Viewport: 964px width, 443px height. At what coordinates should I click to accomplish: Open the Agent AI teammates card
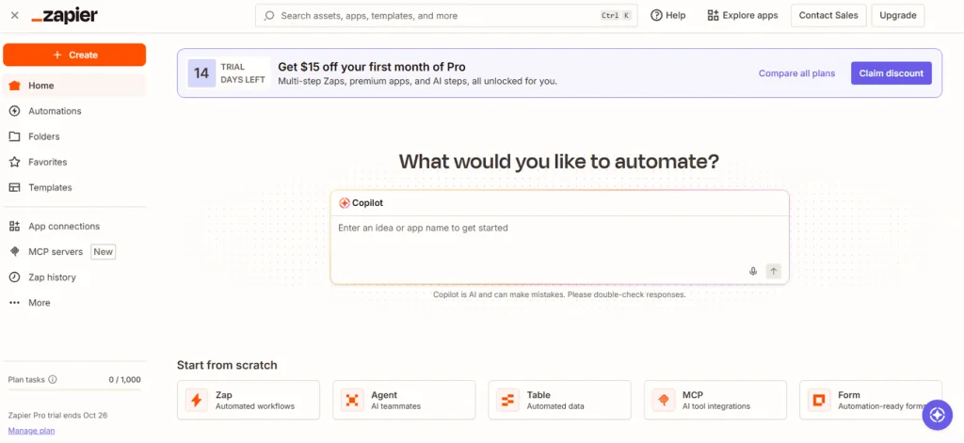pos(404,400)
